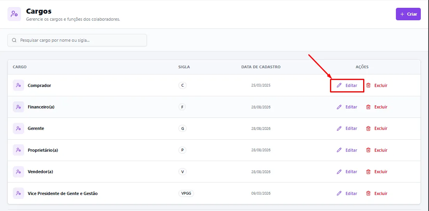Viewport: 429px width, 211px height.
Task: Click the trash icon in Financeiro(a) row
Action: (x=368, y=107)
